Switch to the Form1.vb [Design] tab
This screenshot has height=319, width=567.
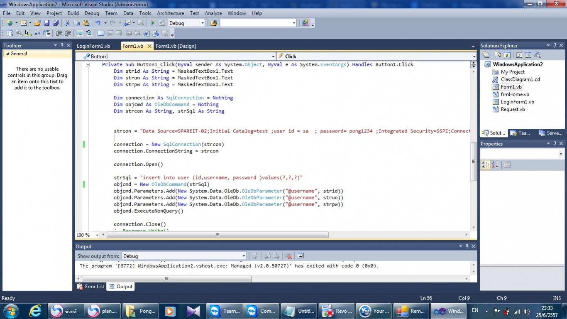click(x=176, y=46)
